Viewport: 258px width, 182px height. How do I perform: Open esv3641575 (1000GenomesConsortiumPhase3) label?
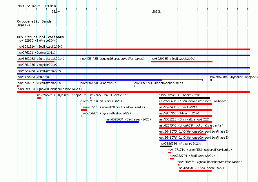(x=194, y=131)
